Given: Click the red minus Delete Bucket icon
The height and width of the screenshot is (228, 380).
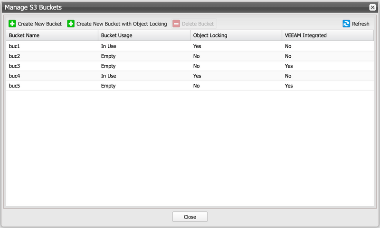Looking at the screenshot, I should click(x=176, y=24).
